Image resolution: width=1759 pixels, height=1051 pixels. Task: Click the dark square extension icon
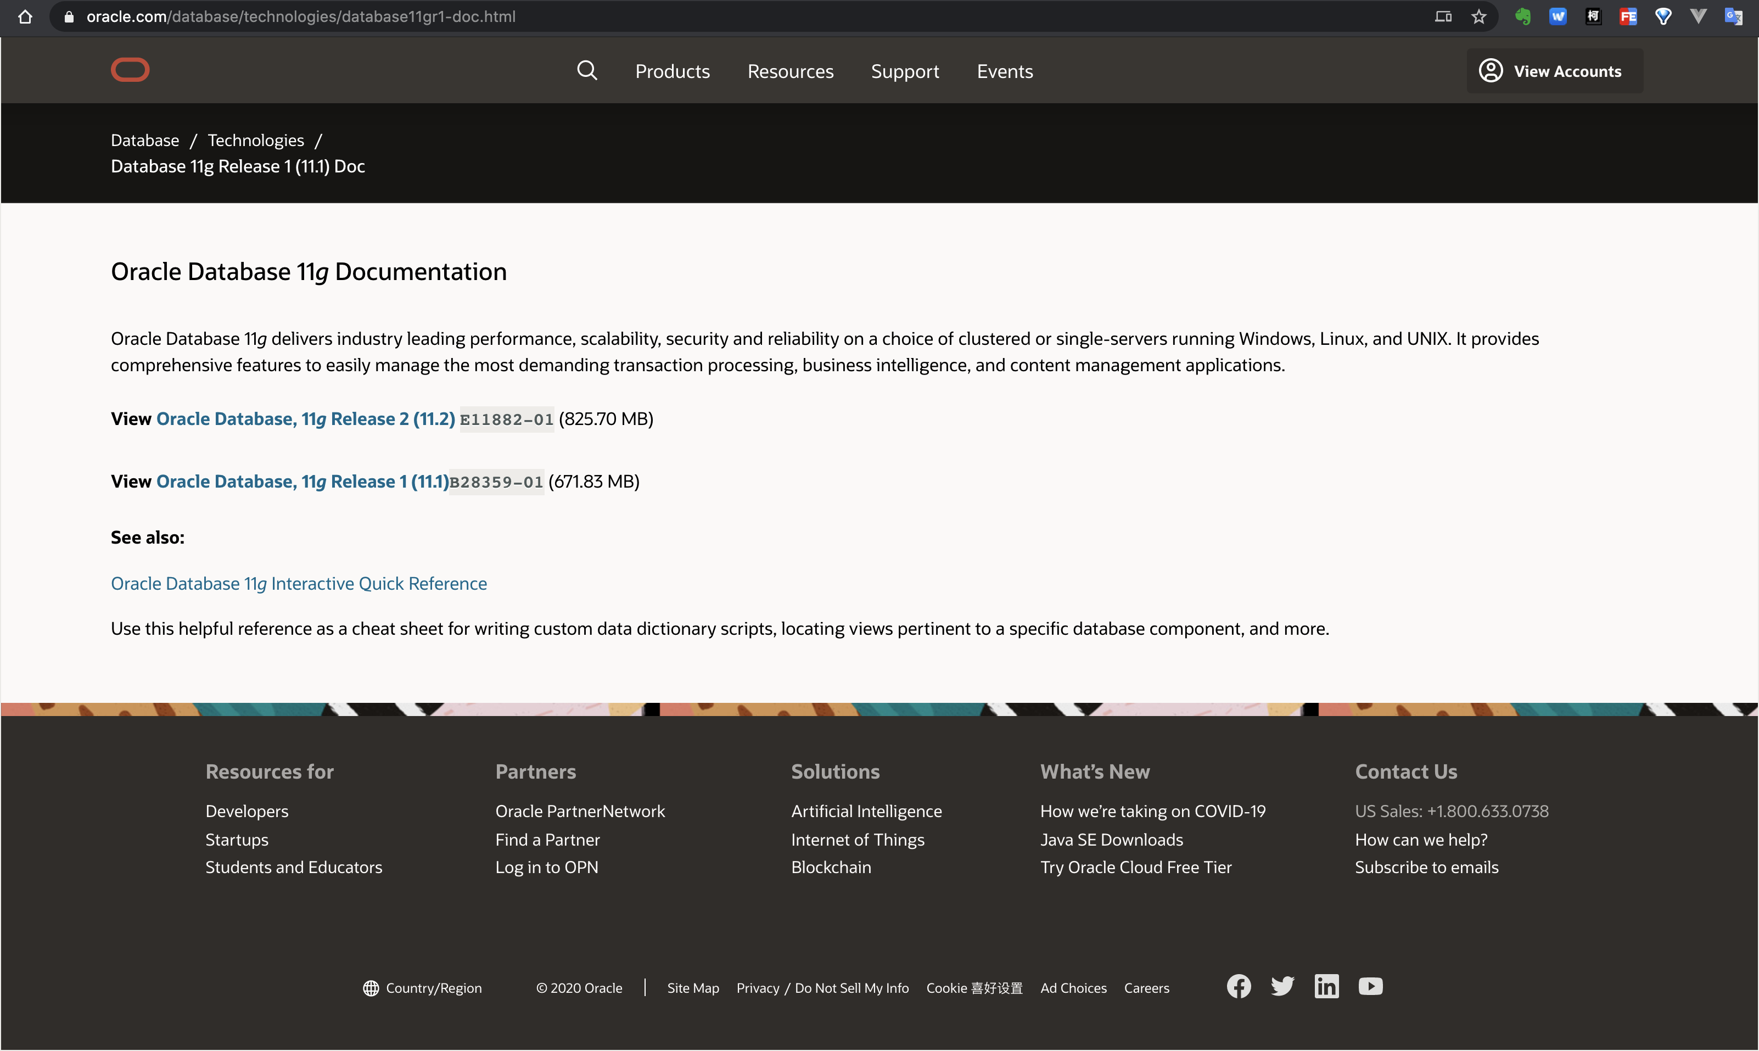tap(1593, 16)
